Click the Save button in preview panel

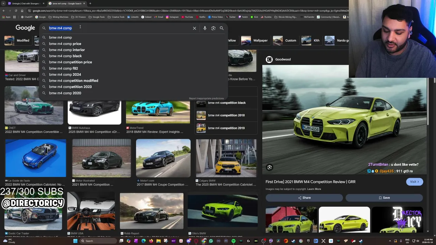pyautogui.click(x=384, y=198)
